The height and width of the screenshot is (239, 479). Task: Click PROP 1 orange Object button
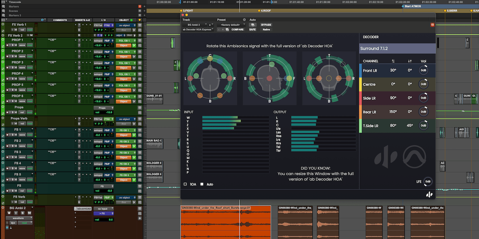(x=124, y=45)
